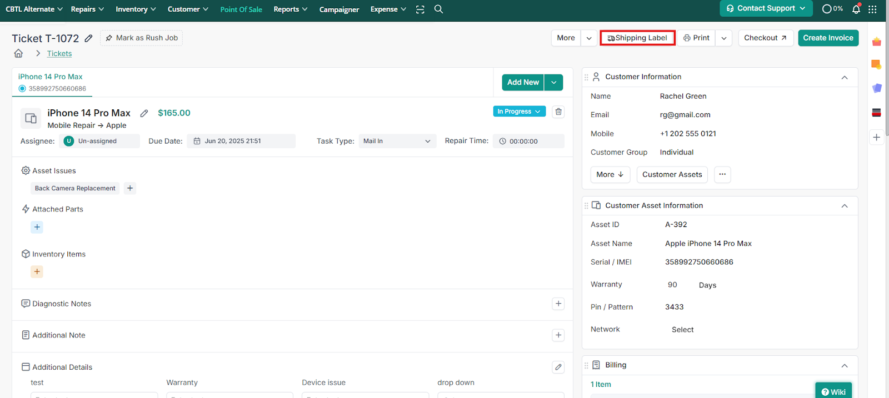Click the orange basket sidebar icon
889x398 pixels.
(x=877, y=42)
